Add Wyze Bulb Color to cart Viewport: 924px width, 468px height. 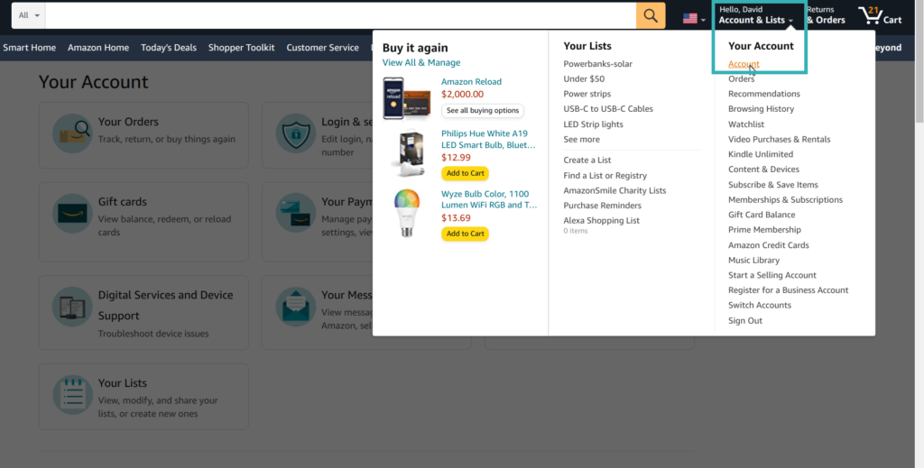click(x=465, y=234)
